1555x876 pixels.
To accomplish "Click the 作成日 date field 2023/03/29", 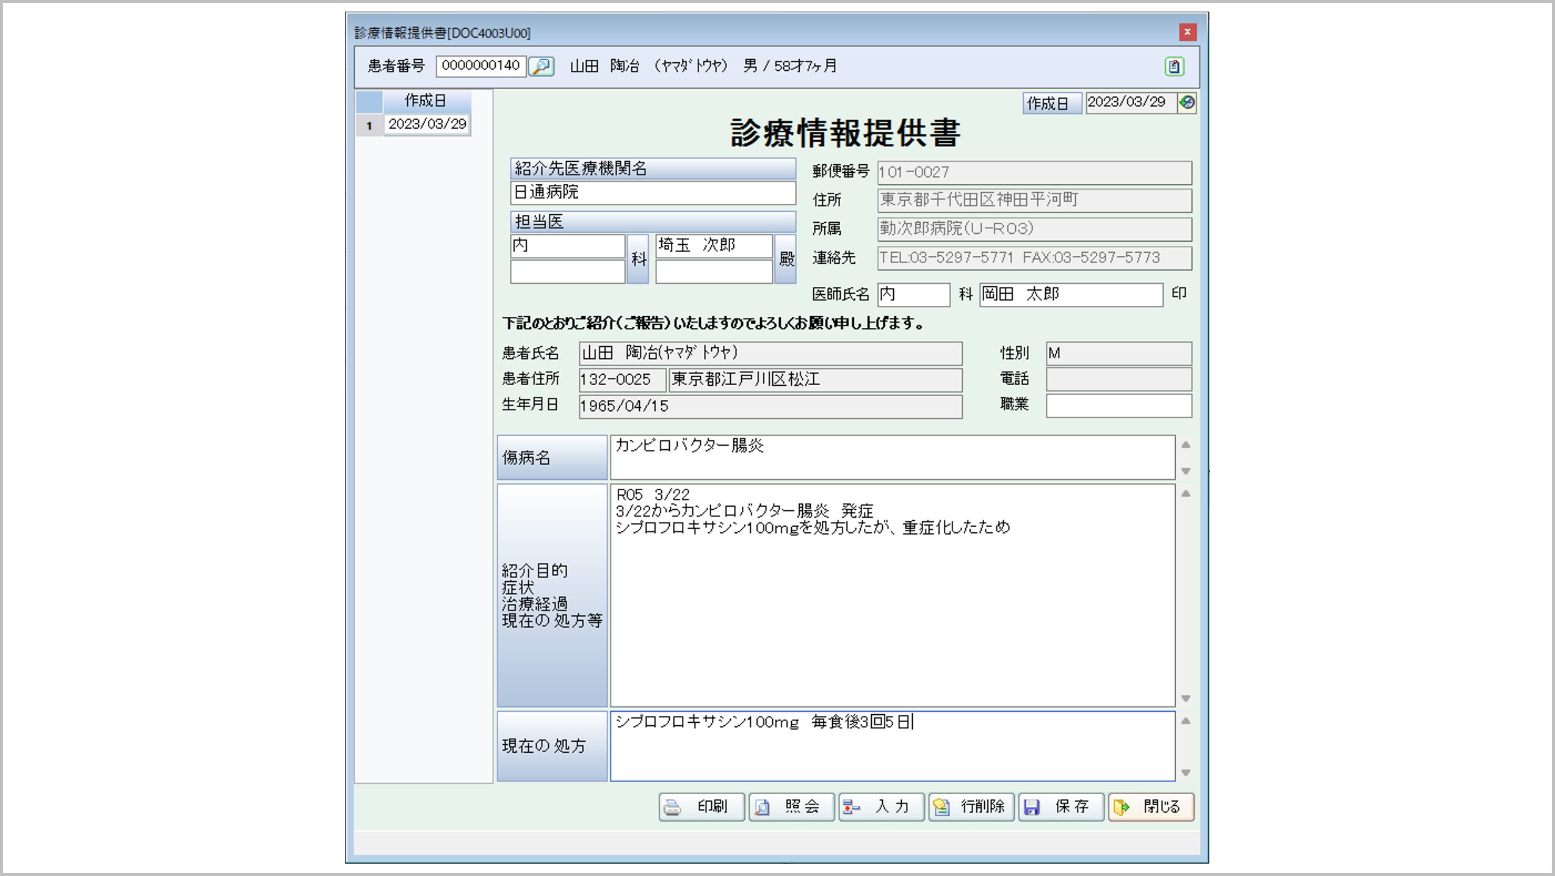I will pos(1131,103).
